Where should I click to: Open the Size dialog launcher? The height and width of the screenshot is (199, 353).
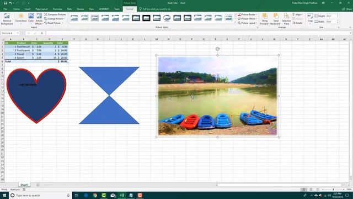tap(338, 27)
